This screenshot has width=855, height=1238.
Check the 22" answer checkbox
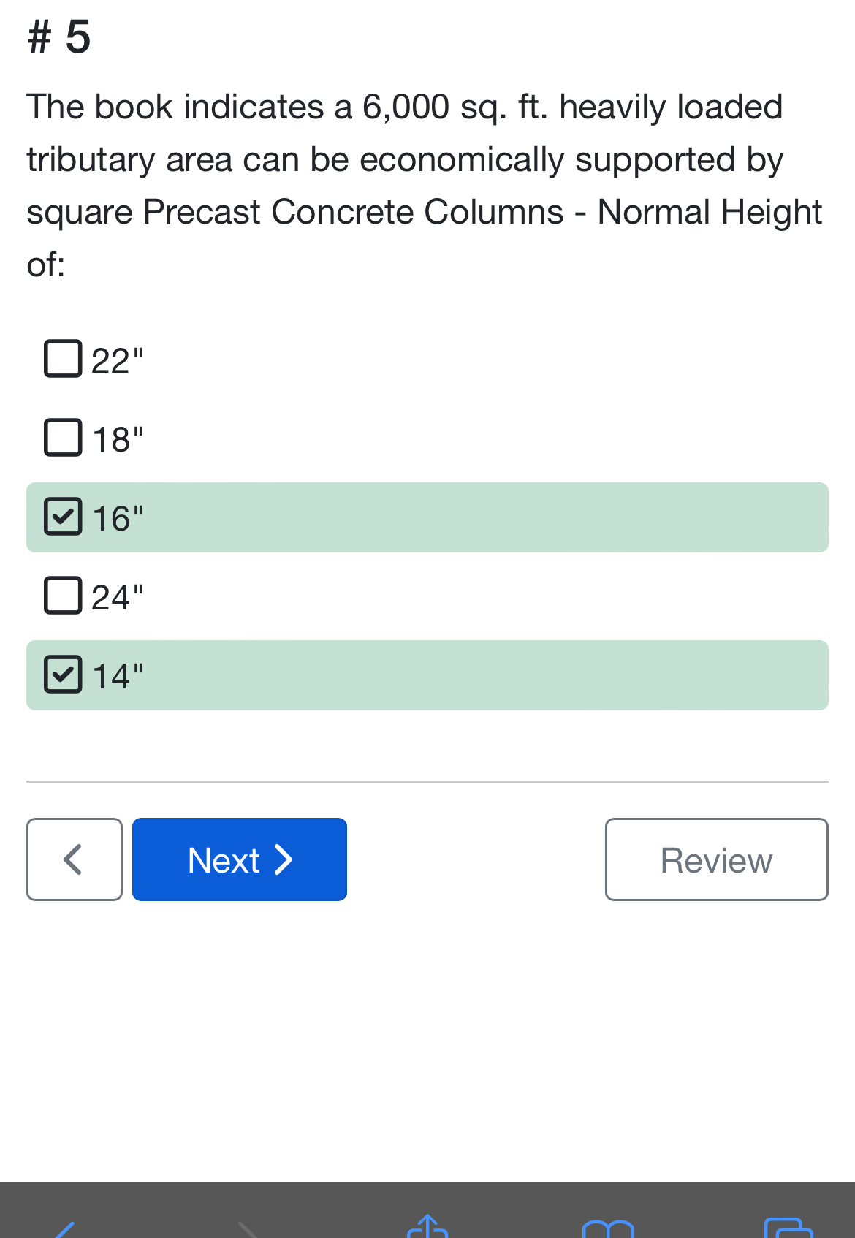[x=63, y=358]
